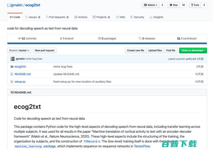Click the ecog2txt README heading
Image resolution: width=213 pixels, height=150 pixels.
(27, 107)
